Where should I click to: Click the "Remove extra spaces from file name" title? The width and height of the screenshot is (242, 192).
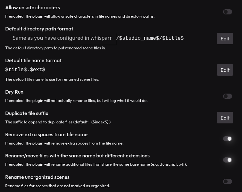tap(46, 134)
